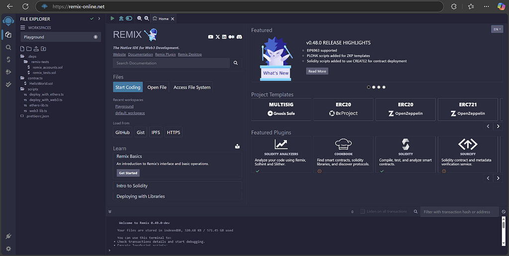
Task: Collapse the terminal with the double chevron
Action: tap(110, 212)
